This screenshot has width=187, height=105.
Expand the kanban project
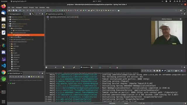[8, 24]
